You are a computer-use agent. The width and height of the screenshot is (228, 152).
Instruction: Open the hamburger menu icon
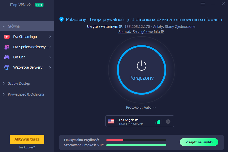click(x=202, y=4)
